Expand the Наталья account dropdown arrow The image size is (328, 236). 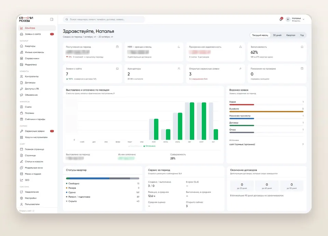pos(303,19)
